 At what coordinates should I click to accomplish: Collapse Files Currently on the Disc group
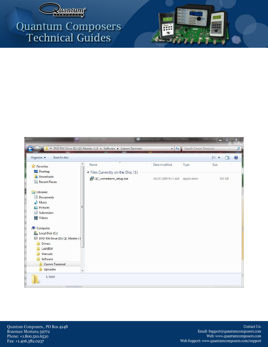coord(88,173)
